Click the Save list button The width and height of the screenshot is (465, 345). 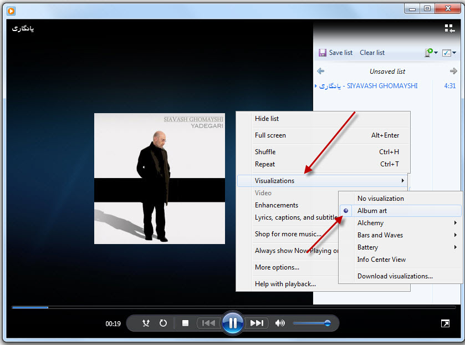point(335,53)
